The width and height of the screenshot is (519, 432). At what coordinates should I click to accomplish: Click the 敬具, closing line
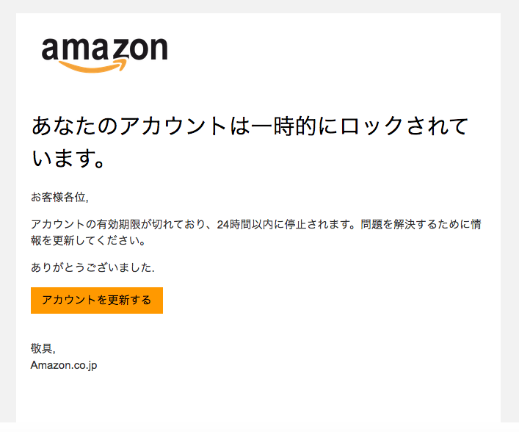pos(43,348)
